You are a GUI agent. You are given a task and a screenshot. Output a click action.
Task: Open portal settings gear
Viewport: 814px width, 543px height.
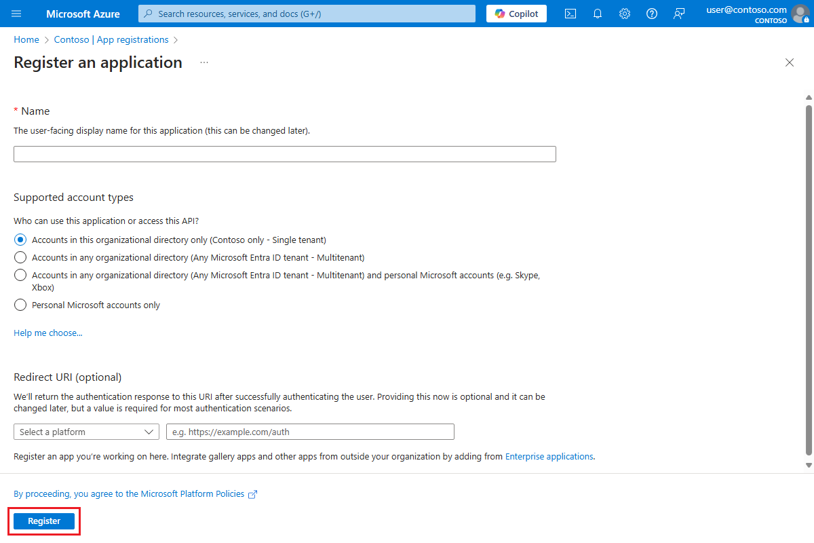[625, 14]
